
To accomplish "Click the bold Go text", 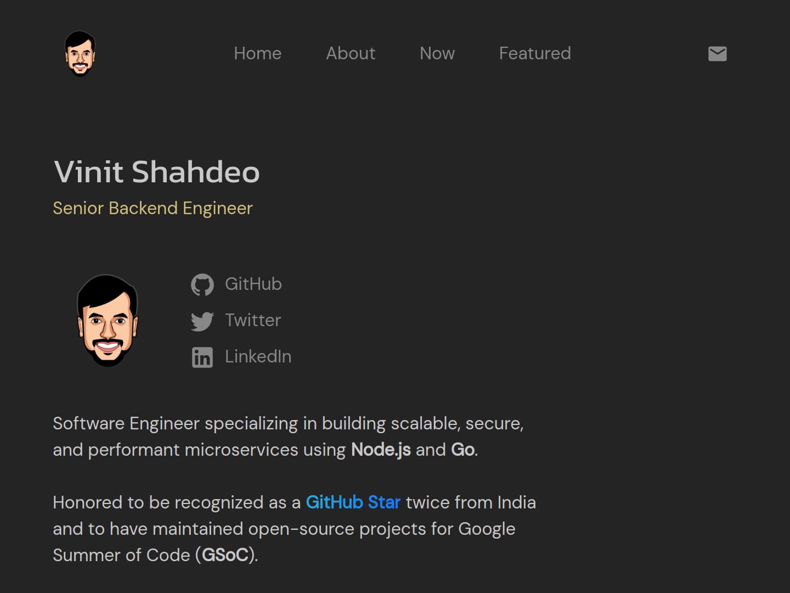I will (x=462, y=450).
